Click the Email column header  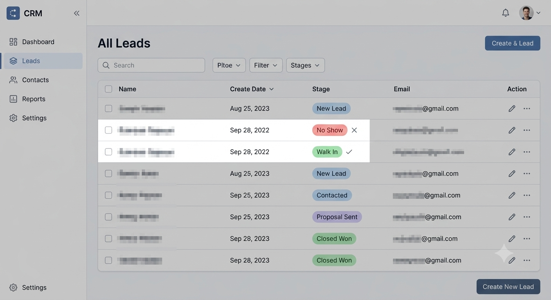[402, 89]
